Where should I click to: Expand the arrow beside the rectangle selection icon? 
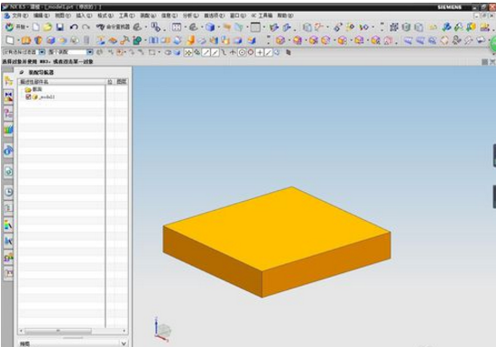point(159,52)
